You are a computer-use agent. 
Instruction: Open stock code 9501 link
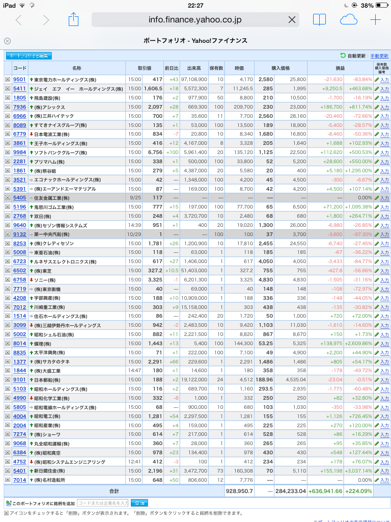20,80
